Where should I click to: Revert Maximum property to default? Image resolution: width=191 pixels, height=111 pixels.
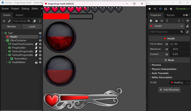pyautogui.click(x=167, y=49)
